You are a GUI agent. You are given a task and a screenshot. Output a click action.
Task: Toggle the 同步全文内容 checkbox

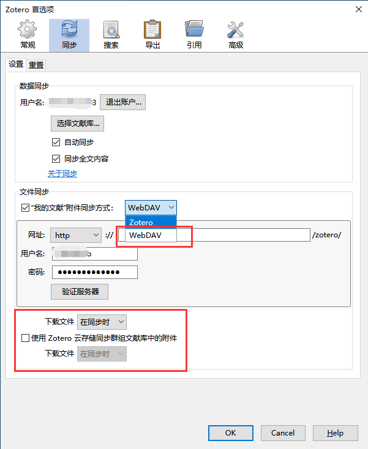(56, 158)
